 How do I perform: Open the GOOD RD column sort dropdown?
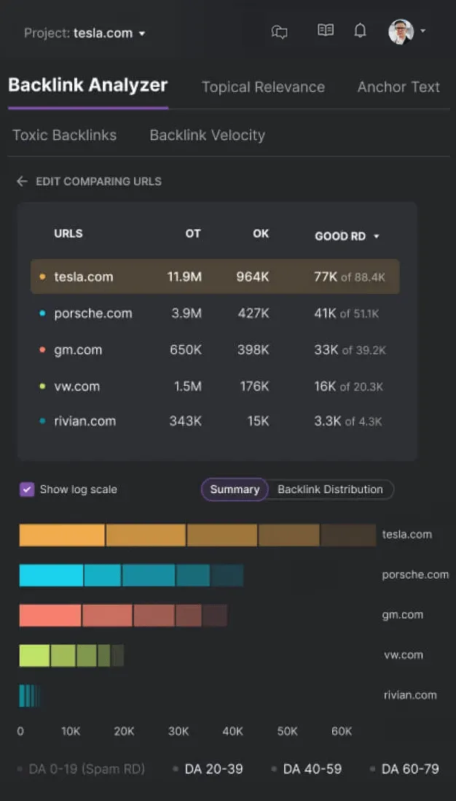point(377,236)
